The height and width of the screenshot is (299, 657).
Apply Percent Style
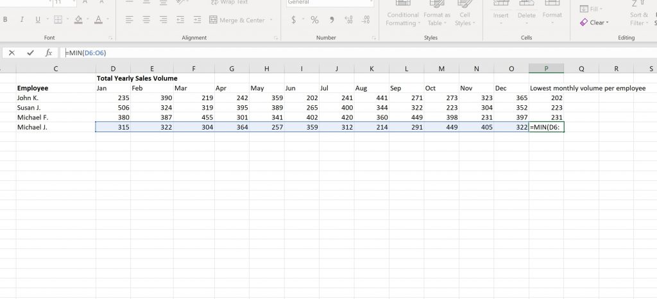point(314,20)
